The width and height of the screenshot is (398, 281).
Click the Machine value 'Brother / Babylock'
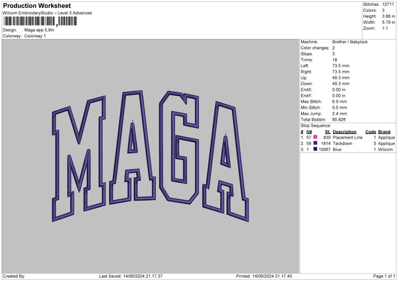click(350, 42)
